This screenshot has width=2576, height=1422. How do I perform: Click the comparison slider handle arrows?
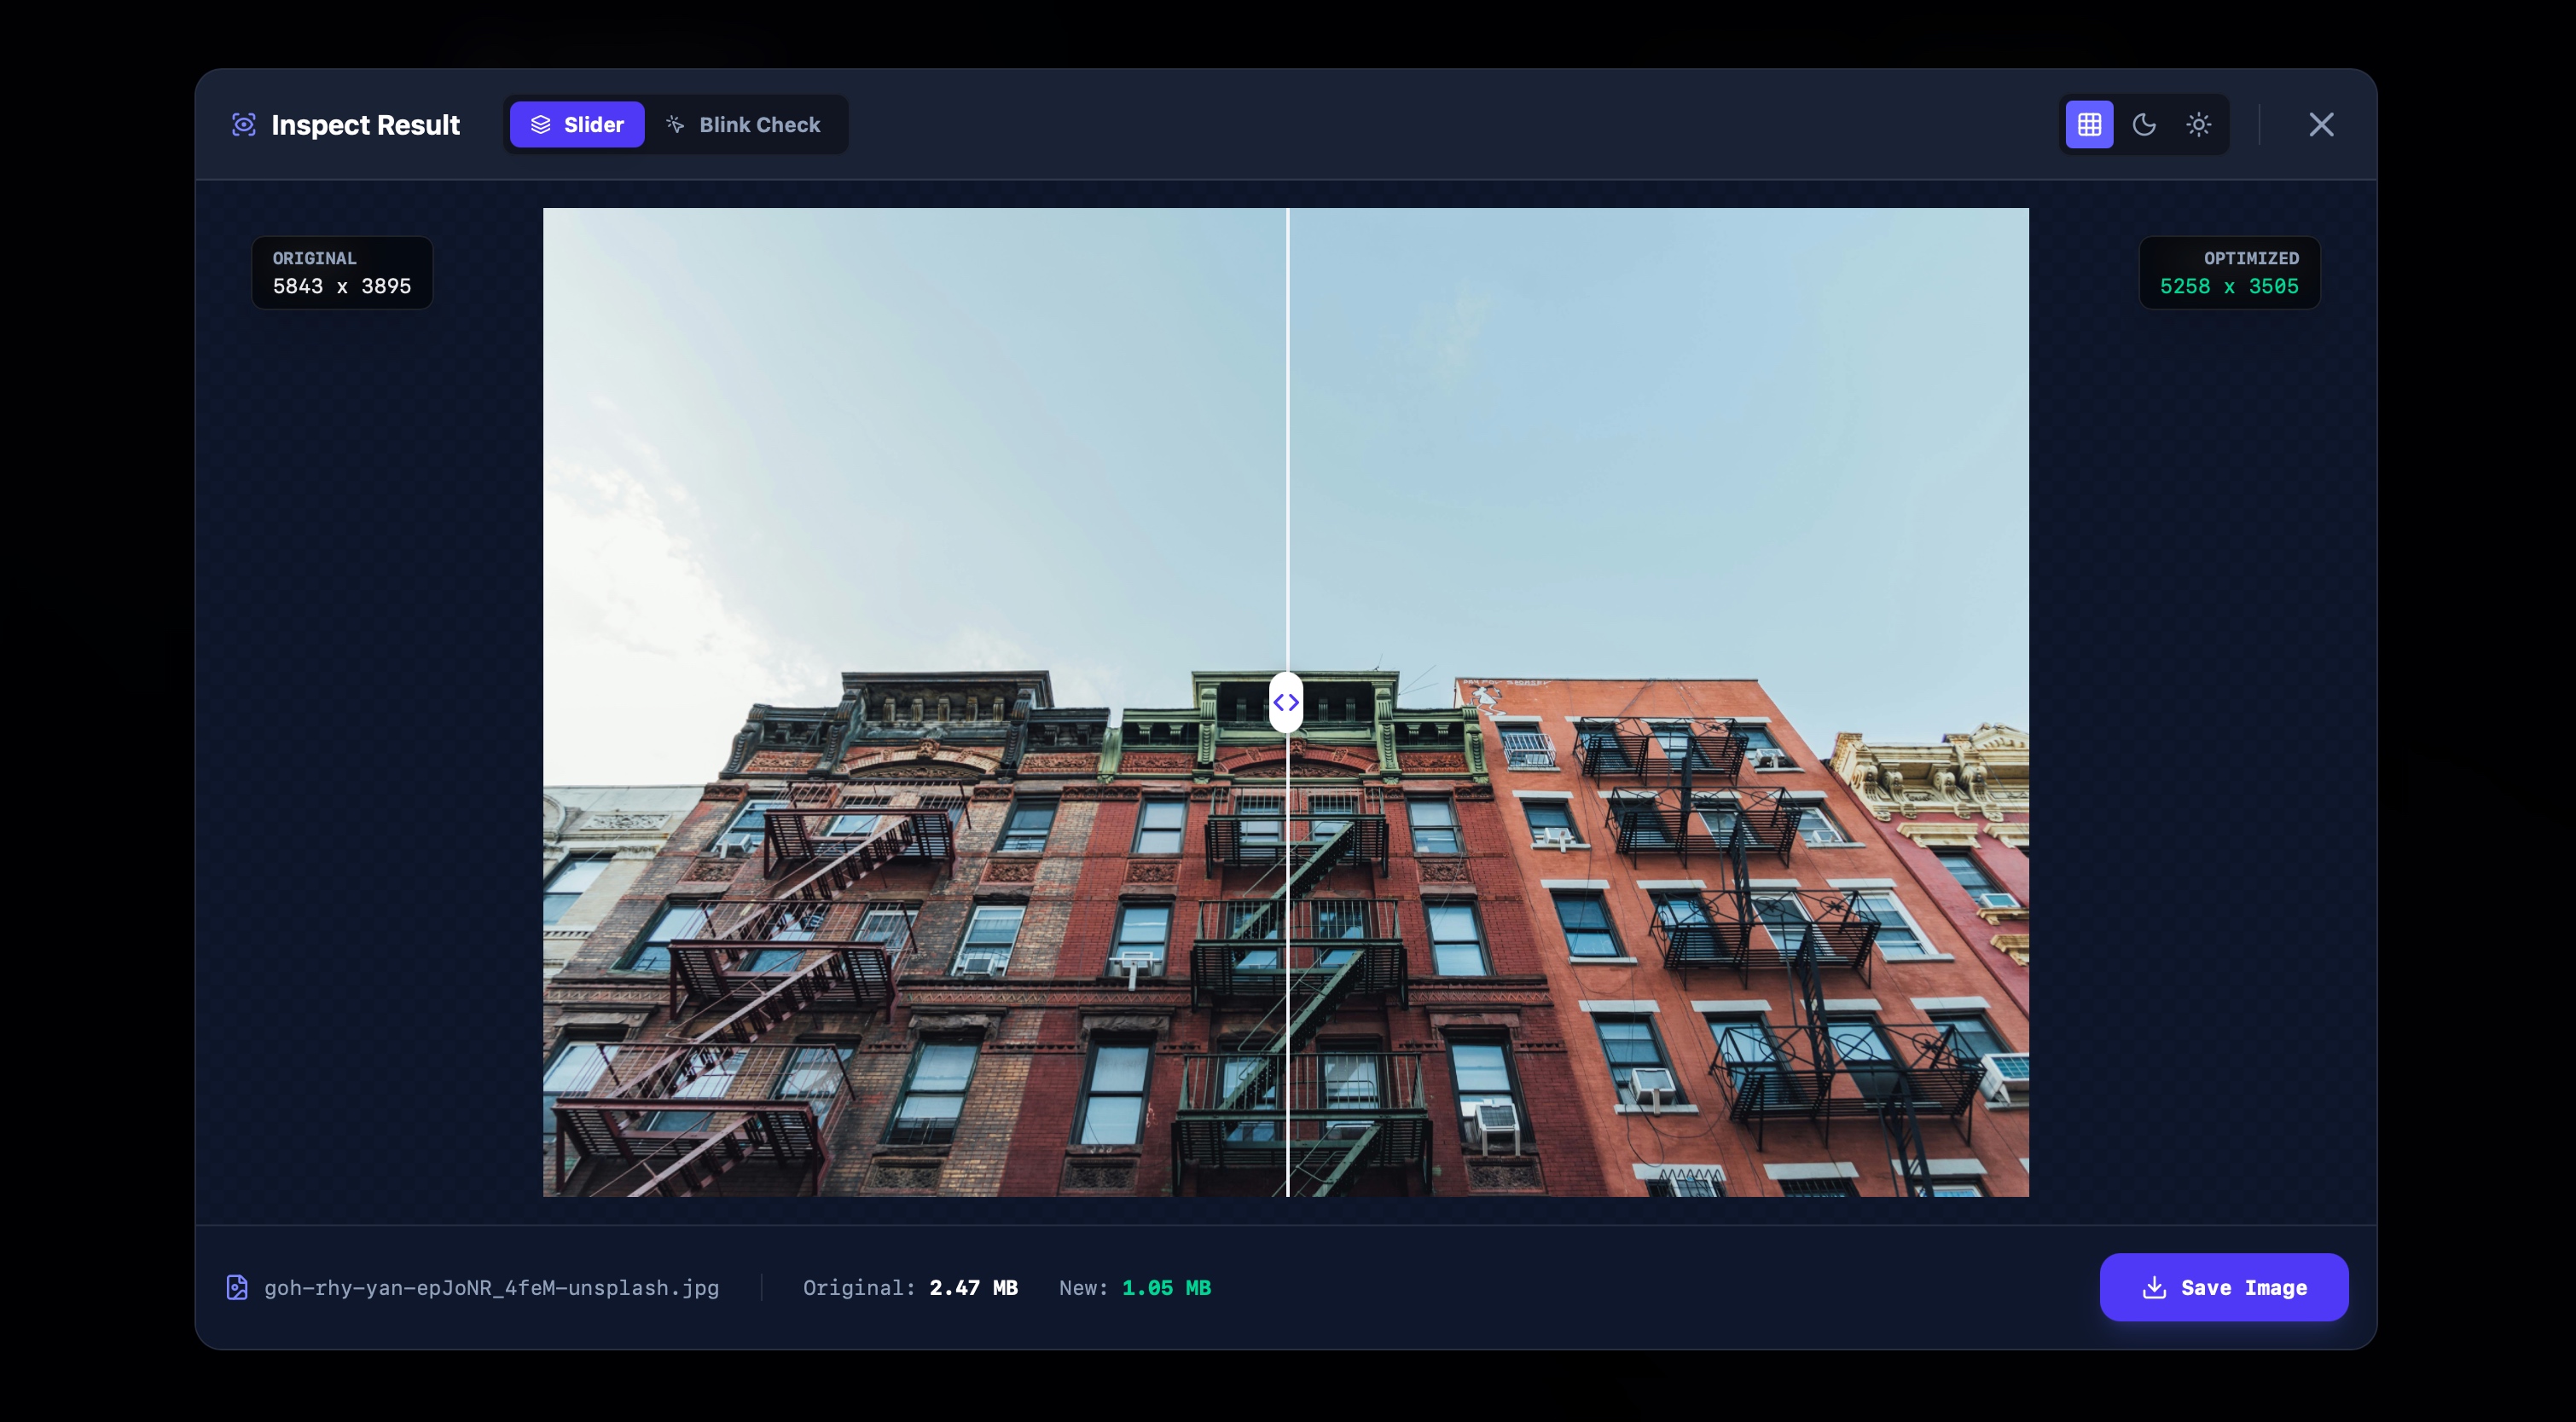coord(1286,702)
